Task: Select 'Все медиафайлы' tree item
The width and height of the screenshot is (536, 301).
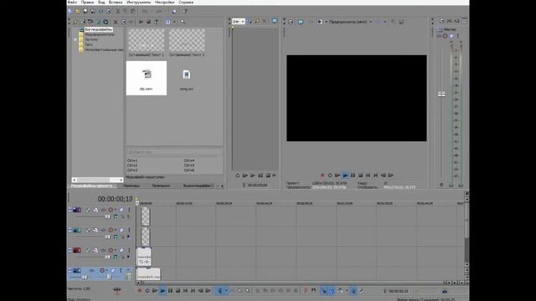Action: (x=99, y=29)
